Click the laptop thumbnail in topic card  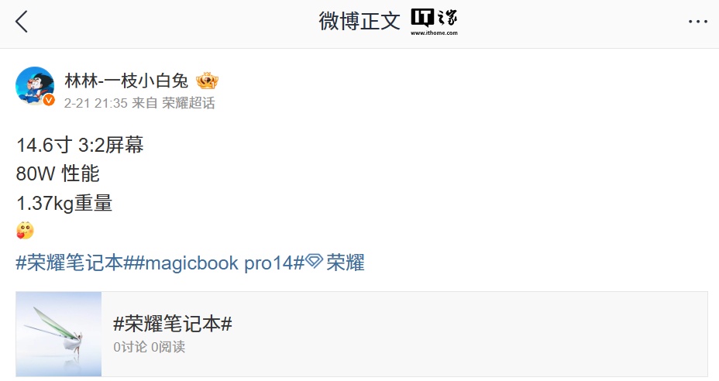(59, 335)
